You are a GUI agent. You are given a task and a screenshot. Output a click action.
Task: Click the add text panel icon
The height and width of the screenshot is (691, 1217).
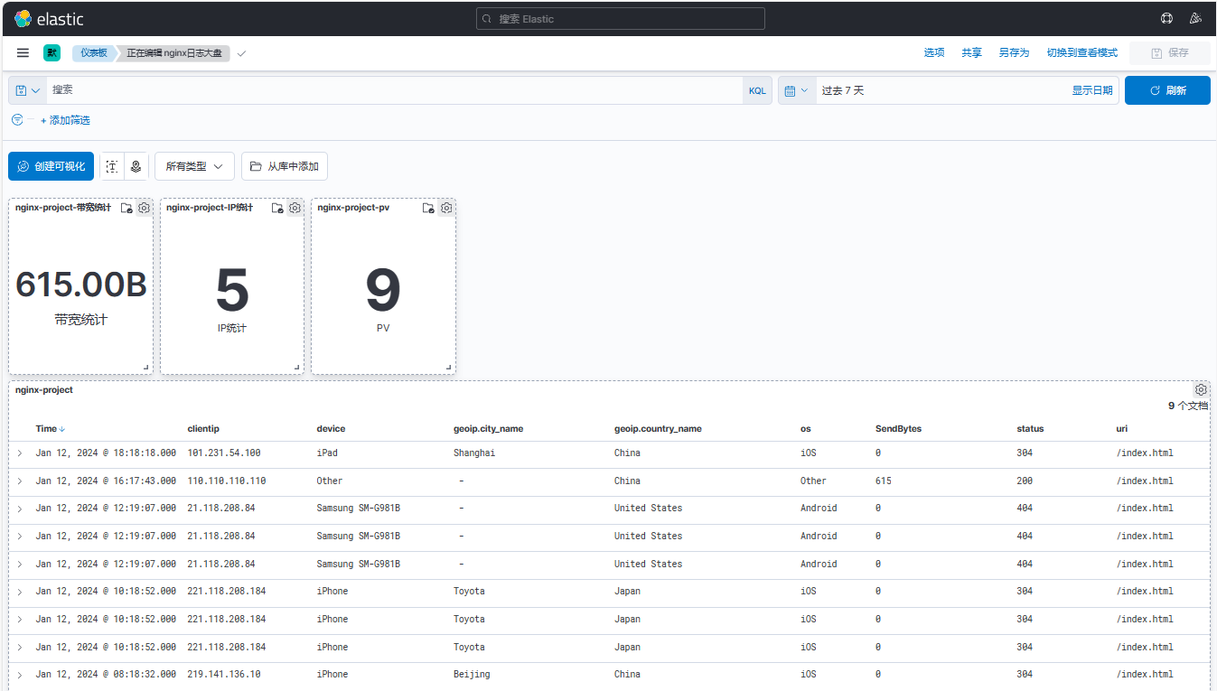coord(112,166)
